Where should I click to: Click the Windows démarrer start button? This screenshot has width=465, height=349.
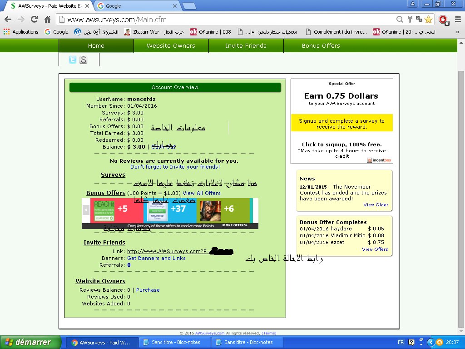click(x=30, y=342)
